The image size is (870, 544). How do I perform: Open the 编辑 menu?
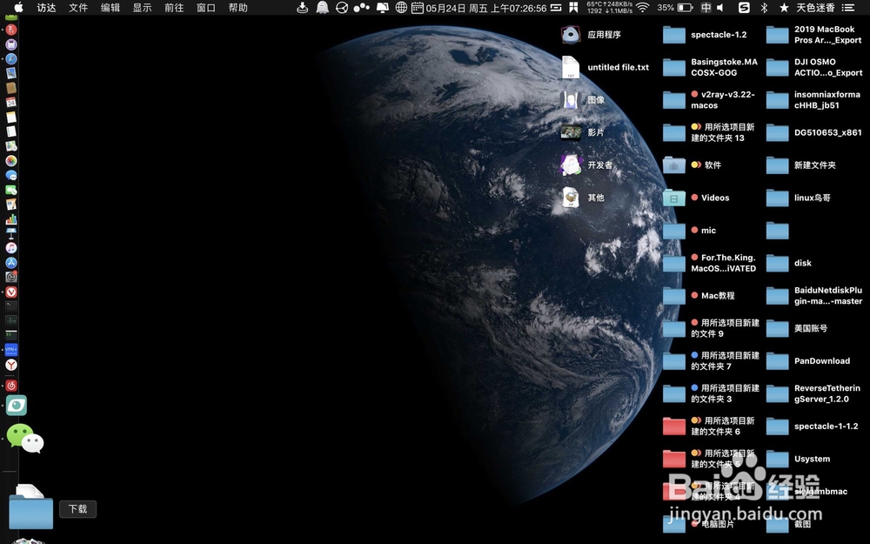tap(110, 8)
